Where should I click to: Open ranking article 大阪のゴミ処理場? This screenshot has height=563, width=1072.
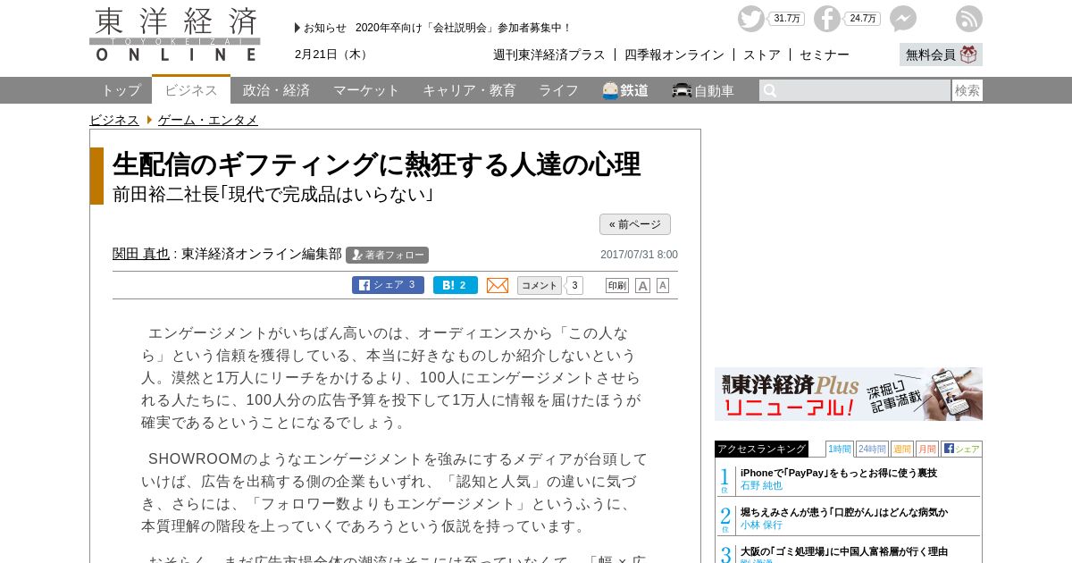[x=844, y=551]
